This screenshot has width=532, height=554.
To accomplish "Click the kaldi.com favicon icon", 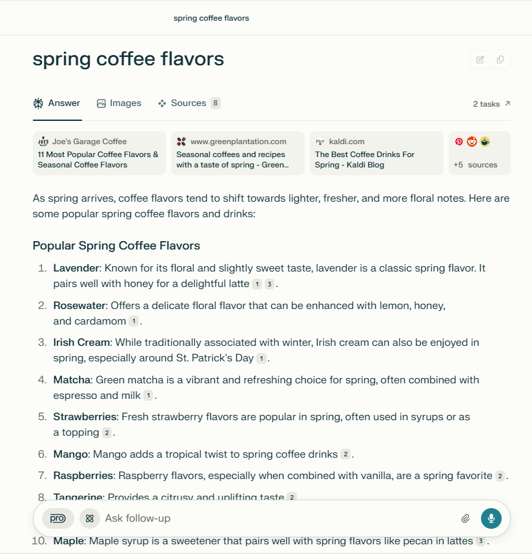I will point(320,142).
